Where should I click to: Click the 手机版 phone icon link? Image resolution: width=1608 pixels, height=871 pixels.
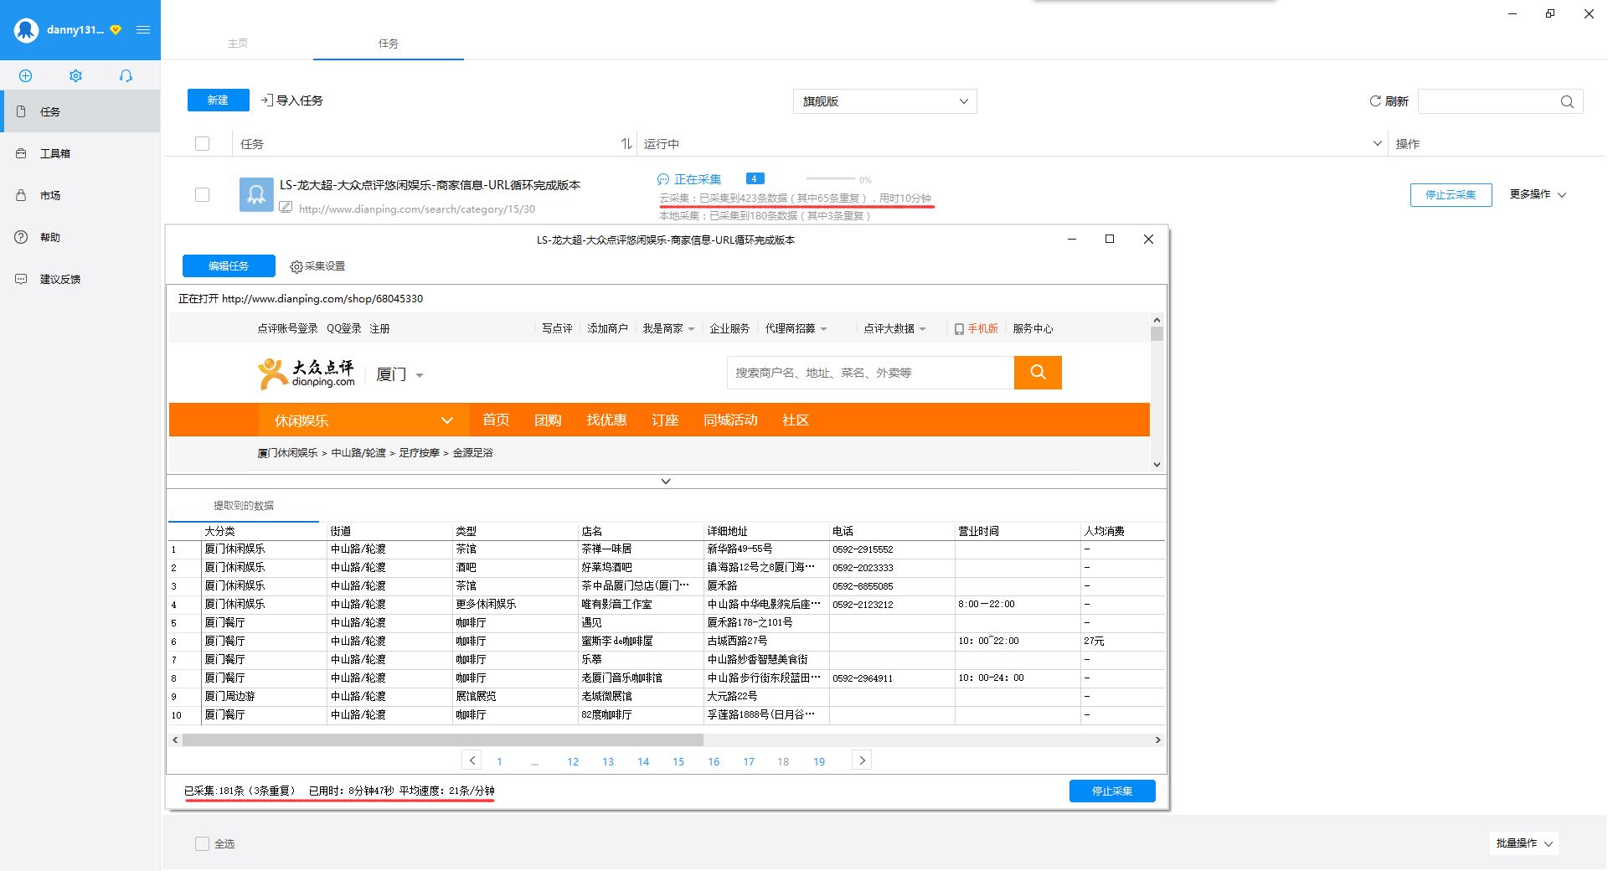pyautogui.click(x=976, y=328)
